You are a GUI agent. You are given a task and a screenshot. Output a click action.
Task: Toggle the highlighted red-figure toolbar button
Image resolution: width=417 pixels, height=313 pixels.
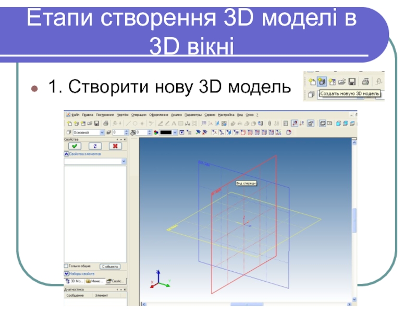(295, 123)
